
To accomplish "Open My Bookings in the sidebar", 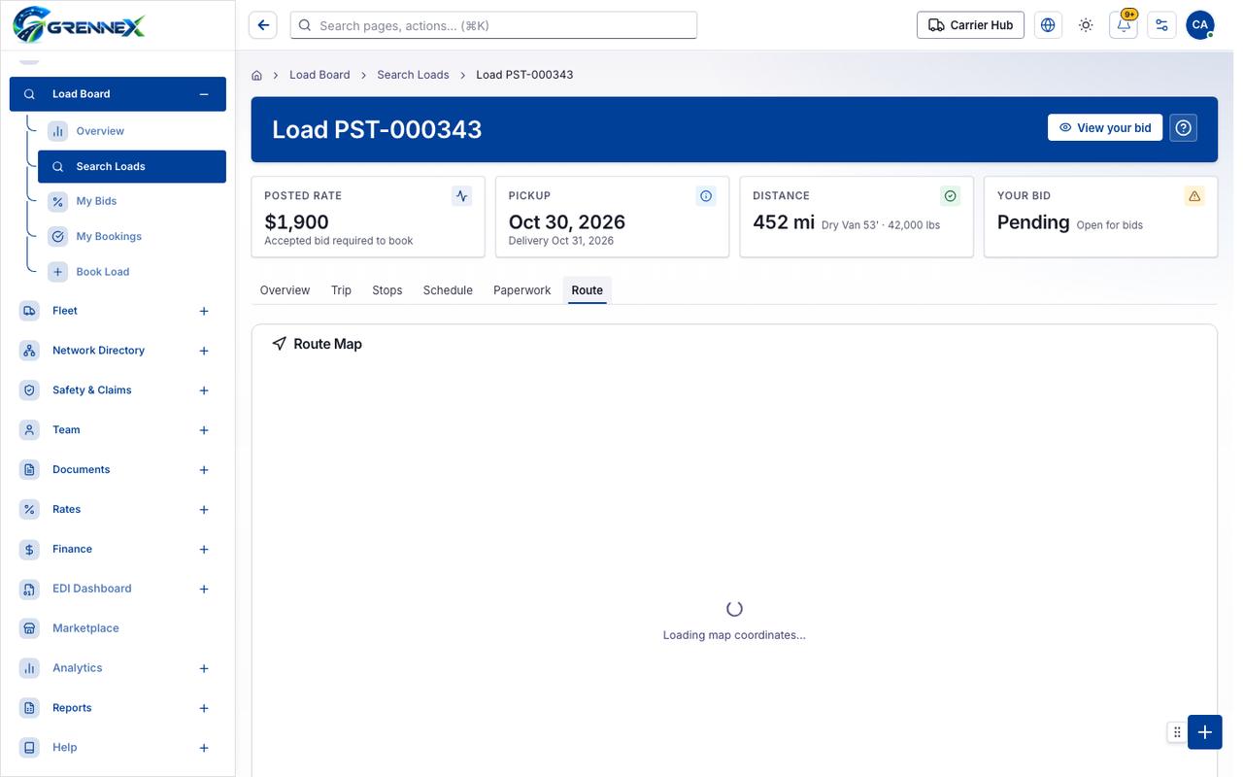I will [132, 236].
